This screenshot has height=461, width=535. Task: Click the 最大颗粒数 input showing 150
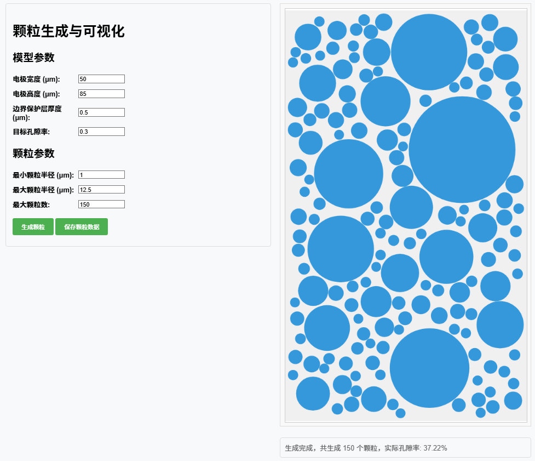point(101,204)
